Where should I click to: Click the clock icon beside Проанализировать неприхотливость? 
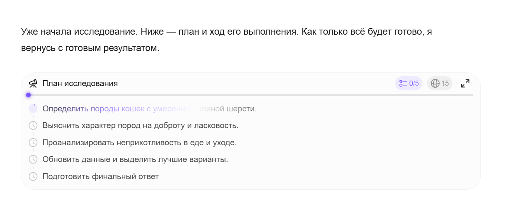(x=33, y=143)
